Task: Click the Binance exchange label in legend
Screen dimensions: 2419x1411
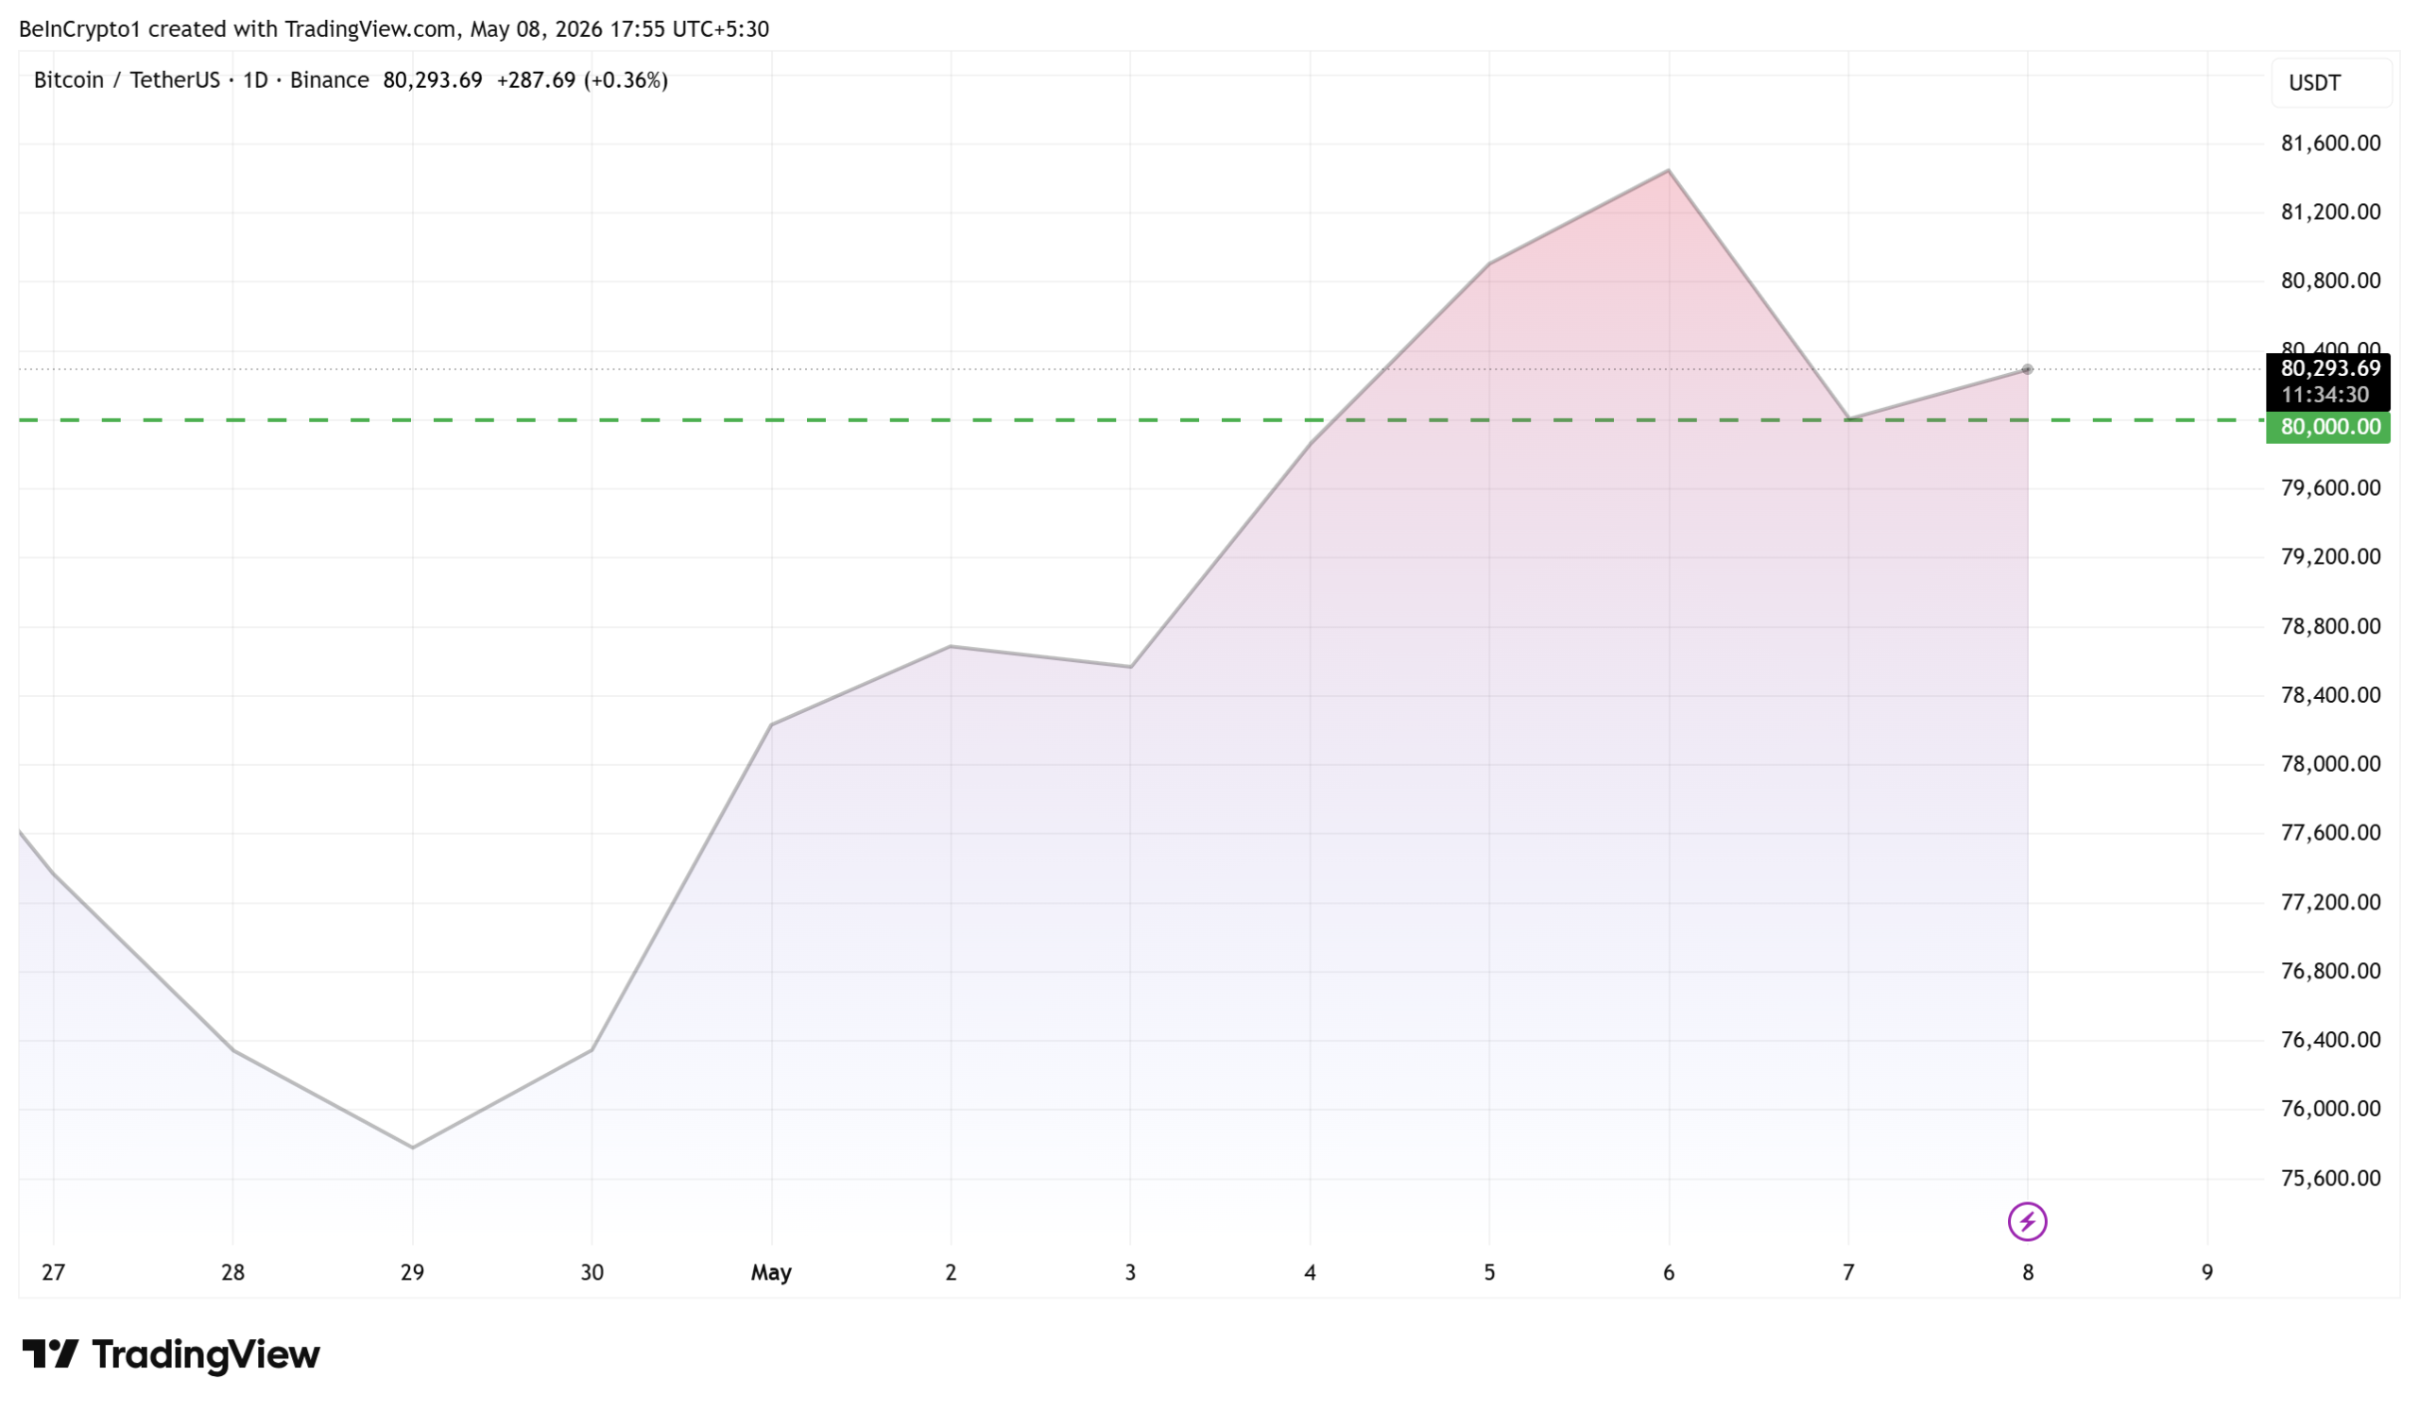Action: click(329, 79)
